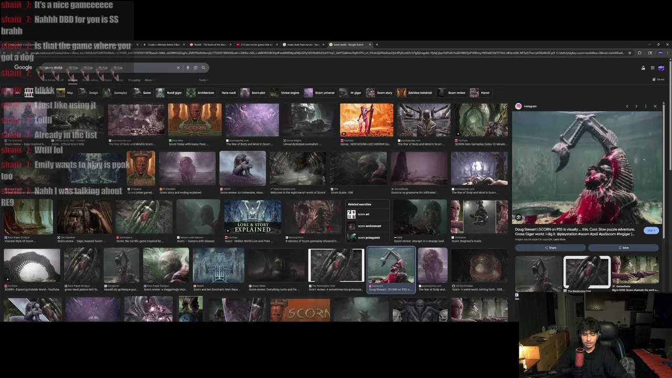The image size is (672, 378).
Task: Open the browser extensions icon
Action: 639,52
